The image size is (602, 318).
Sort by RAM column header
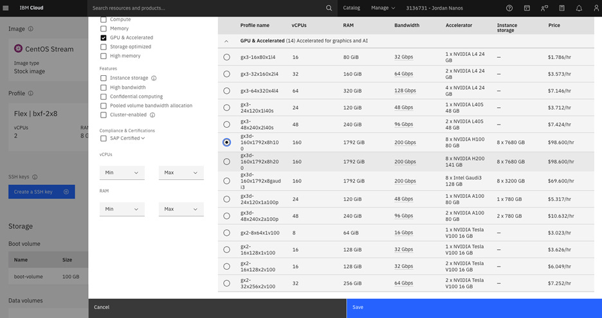coord(348,25)
